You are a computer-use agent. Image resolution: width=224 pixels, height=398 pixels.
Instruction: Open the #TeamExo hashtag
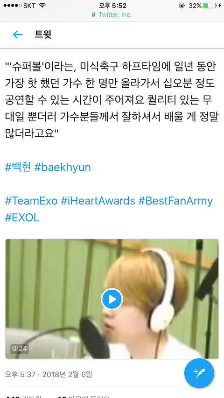[31, 201]
